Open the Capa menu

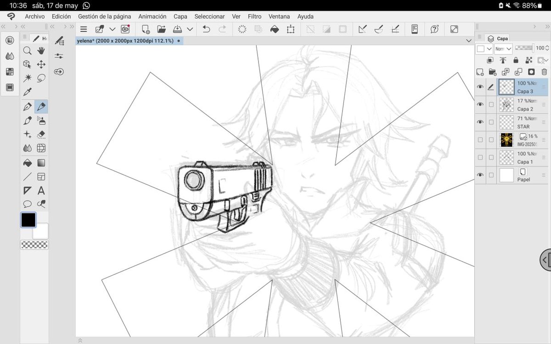180,17
